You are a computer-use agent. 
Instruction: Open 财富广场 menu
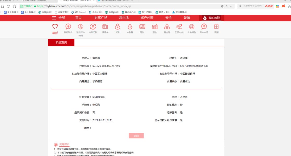(101, 18)
